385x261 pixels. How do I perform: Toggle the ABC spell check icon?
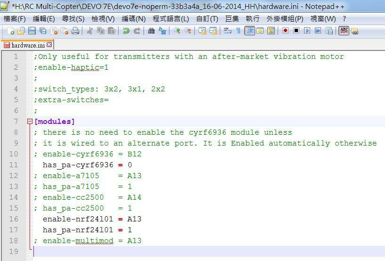tap(344, 31)
